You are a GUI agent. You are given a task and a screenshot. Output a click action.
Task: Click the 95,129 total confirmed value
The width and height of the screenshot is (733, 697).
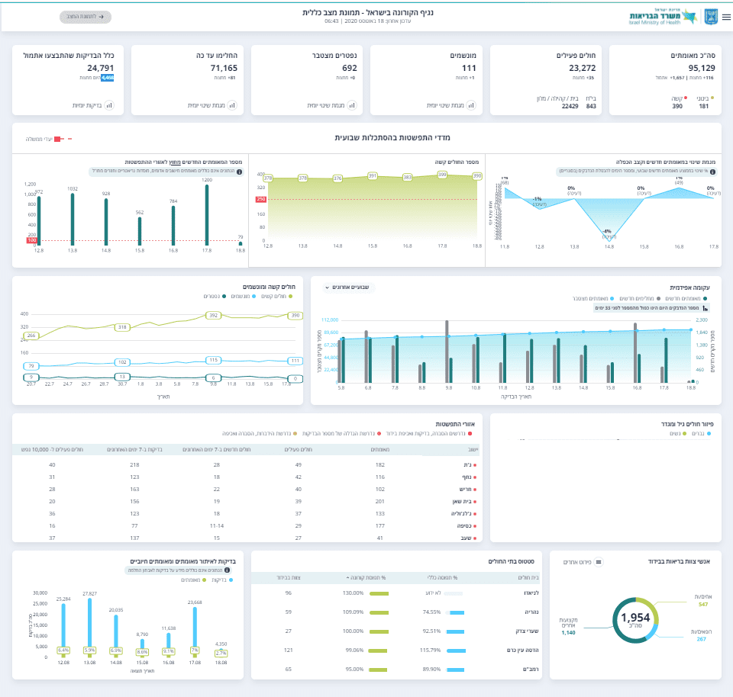click(x=701, y=68)
